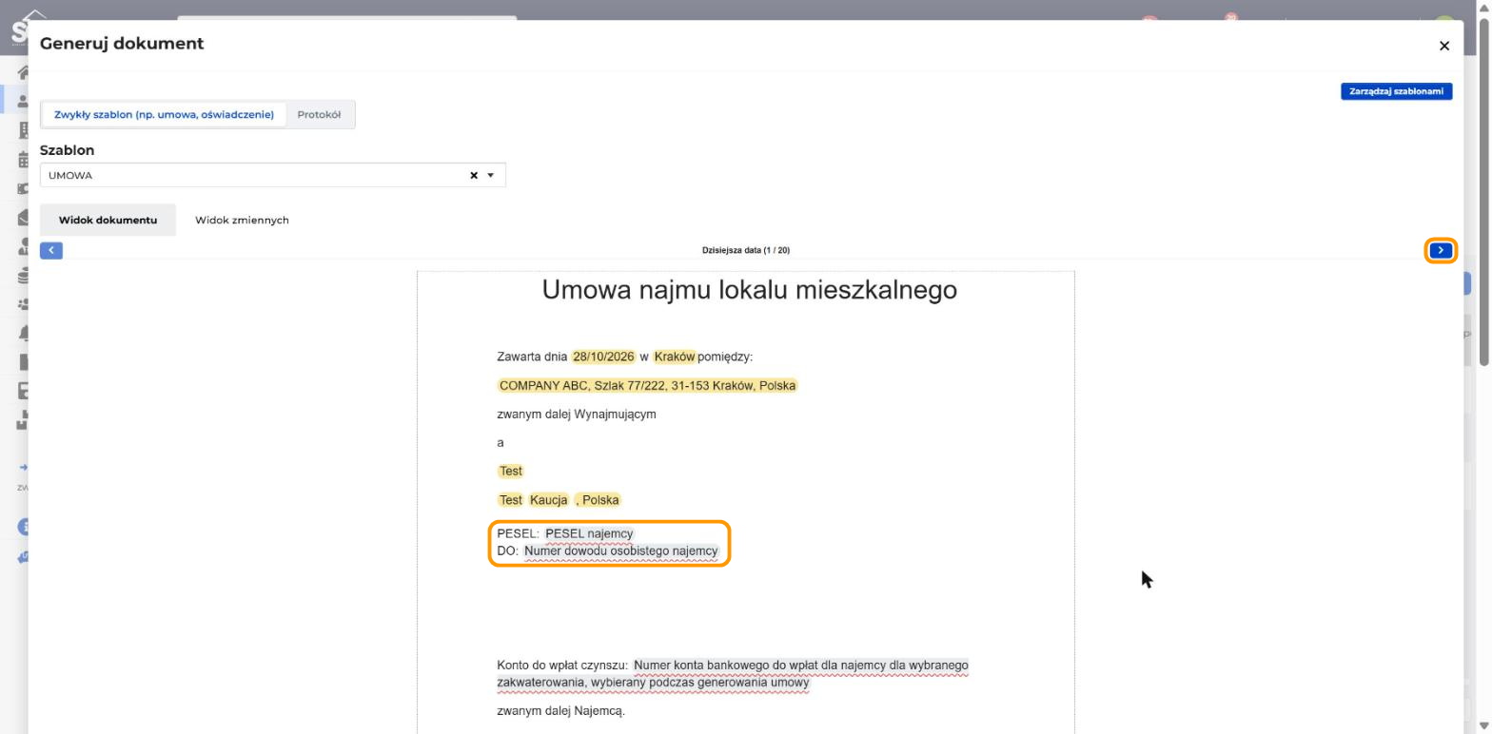
Task: Click the document title Umowa najmu lokalu mieszkalnego
Action: [750, 290]
